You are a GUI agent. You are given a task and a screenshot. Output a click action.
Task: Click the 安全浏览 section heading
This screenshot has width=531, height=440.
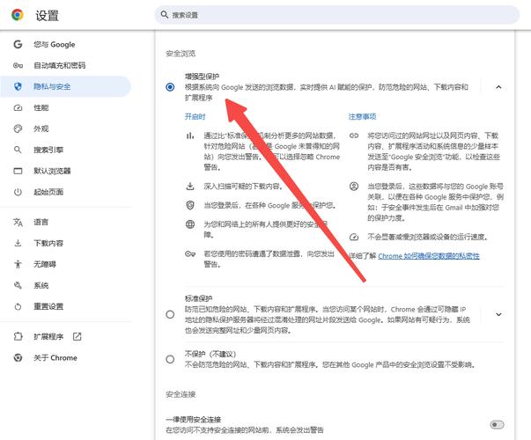tap(181, 54)
